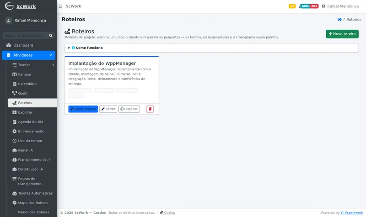Screen dimensions: 366x217
Task: Click the Editar button on WppManager card
Action: click(x=108, y=109)
